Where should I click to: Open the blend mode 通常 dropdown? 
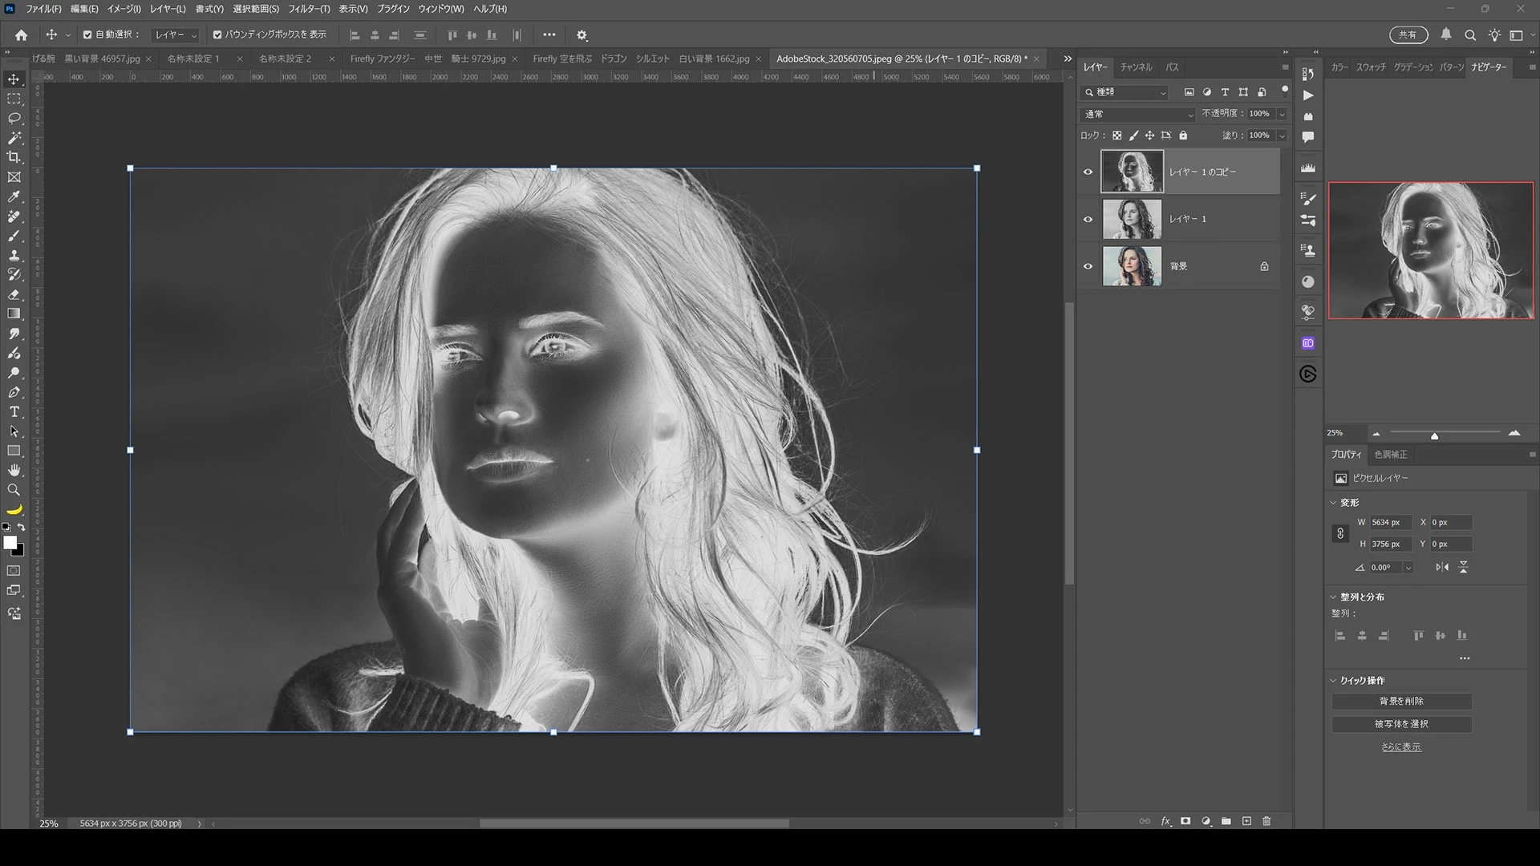(x=1137, y=114)
